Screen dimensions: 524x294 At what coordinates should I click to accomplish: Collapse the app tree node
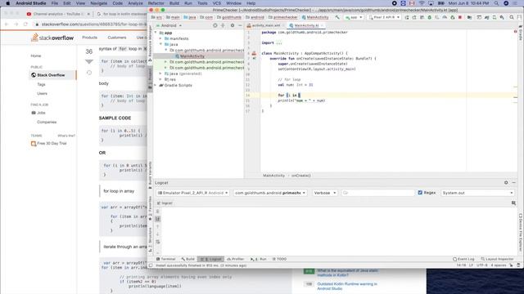click(156, 33)
